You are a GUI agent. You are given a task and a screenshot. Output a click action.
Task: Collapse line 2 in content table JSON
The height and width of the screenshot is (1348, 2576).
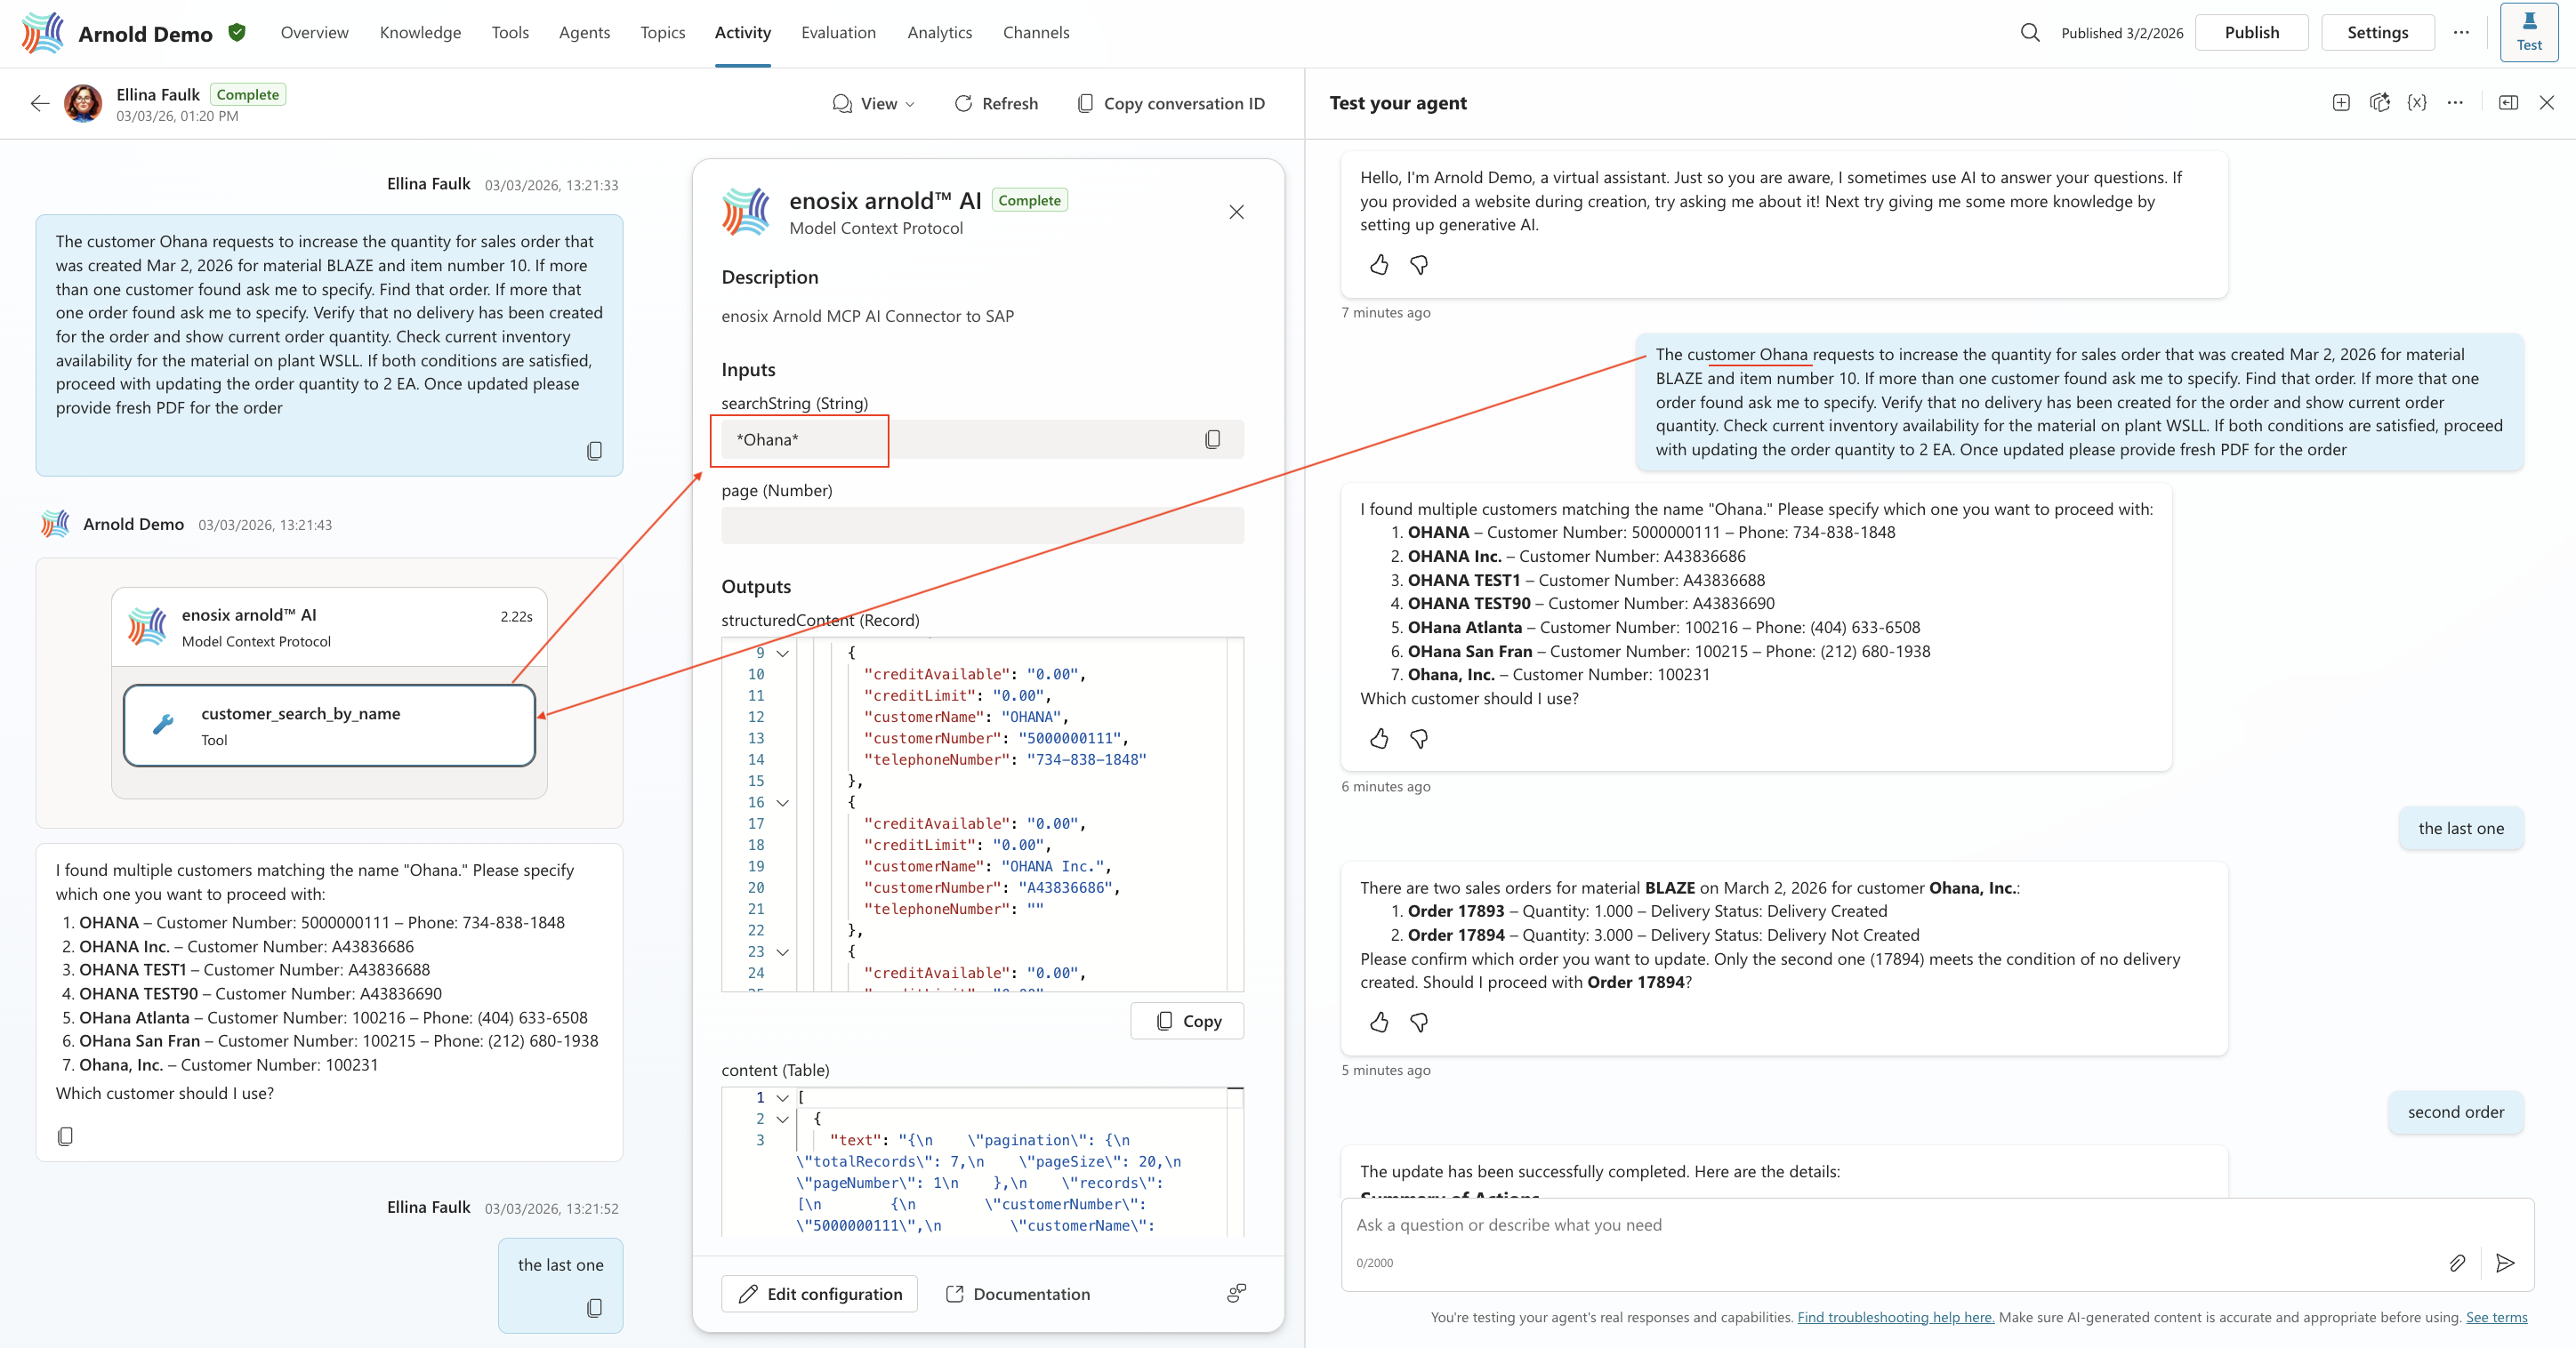(783, 1119)
